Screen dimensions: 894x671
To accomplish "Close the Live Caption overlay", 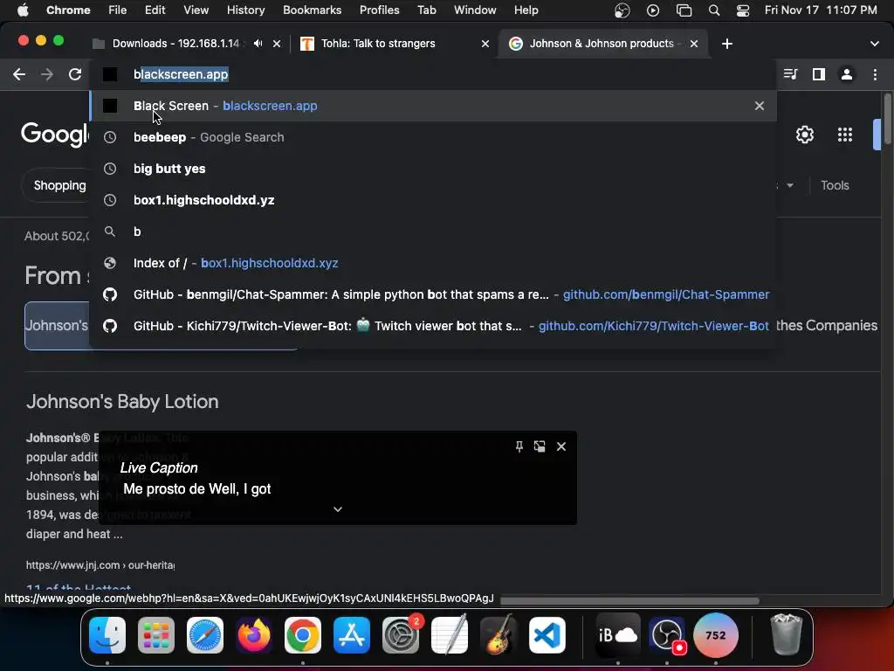I will (x=561, y=446).
